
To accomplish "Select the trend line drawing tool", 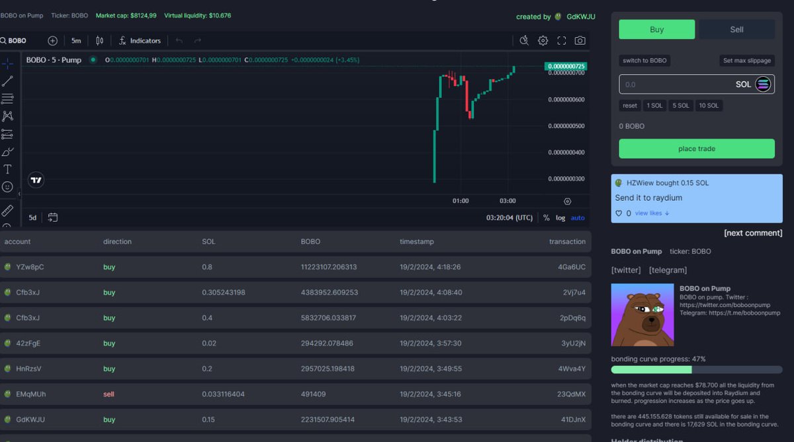I will click(x=7, y=81).
